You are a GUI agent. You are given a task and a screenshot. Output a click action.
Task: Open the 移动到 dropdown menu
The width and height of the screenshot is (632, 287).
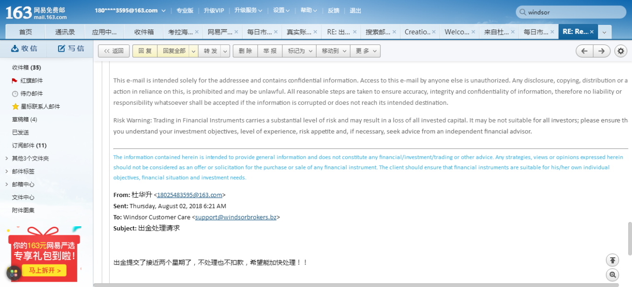pyautogui.click(x=334, y=51)
